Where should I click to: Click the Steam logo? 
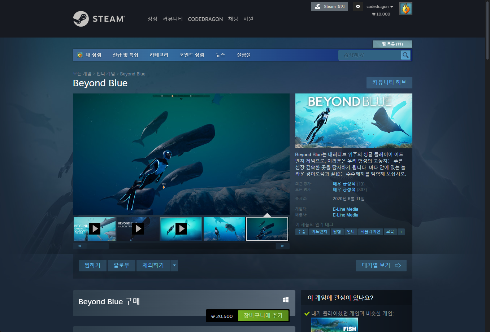tap(99, 19)
